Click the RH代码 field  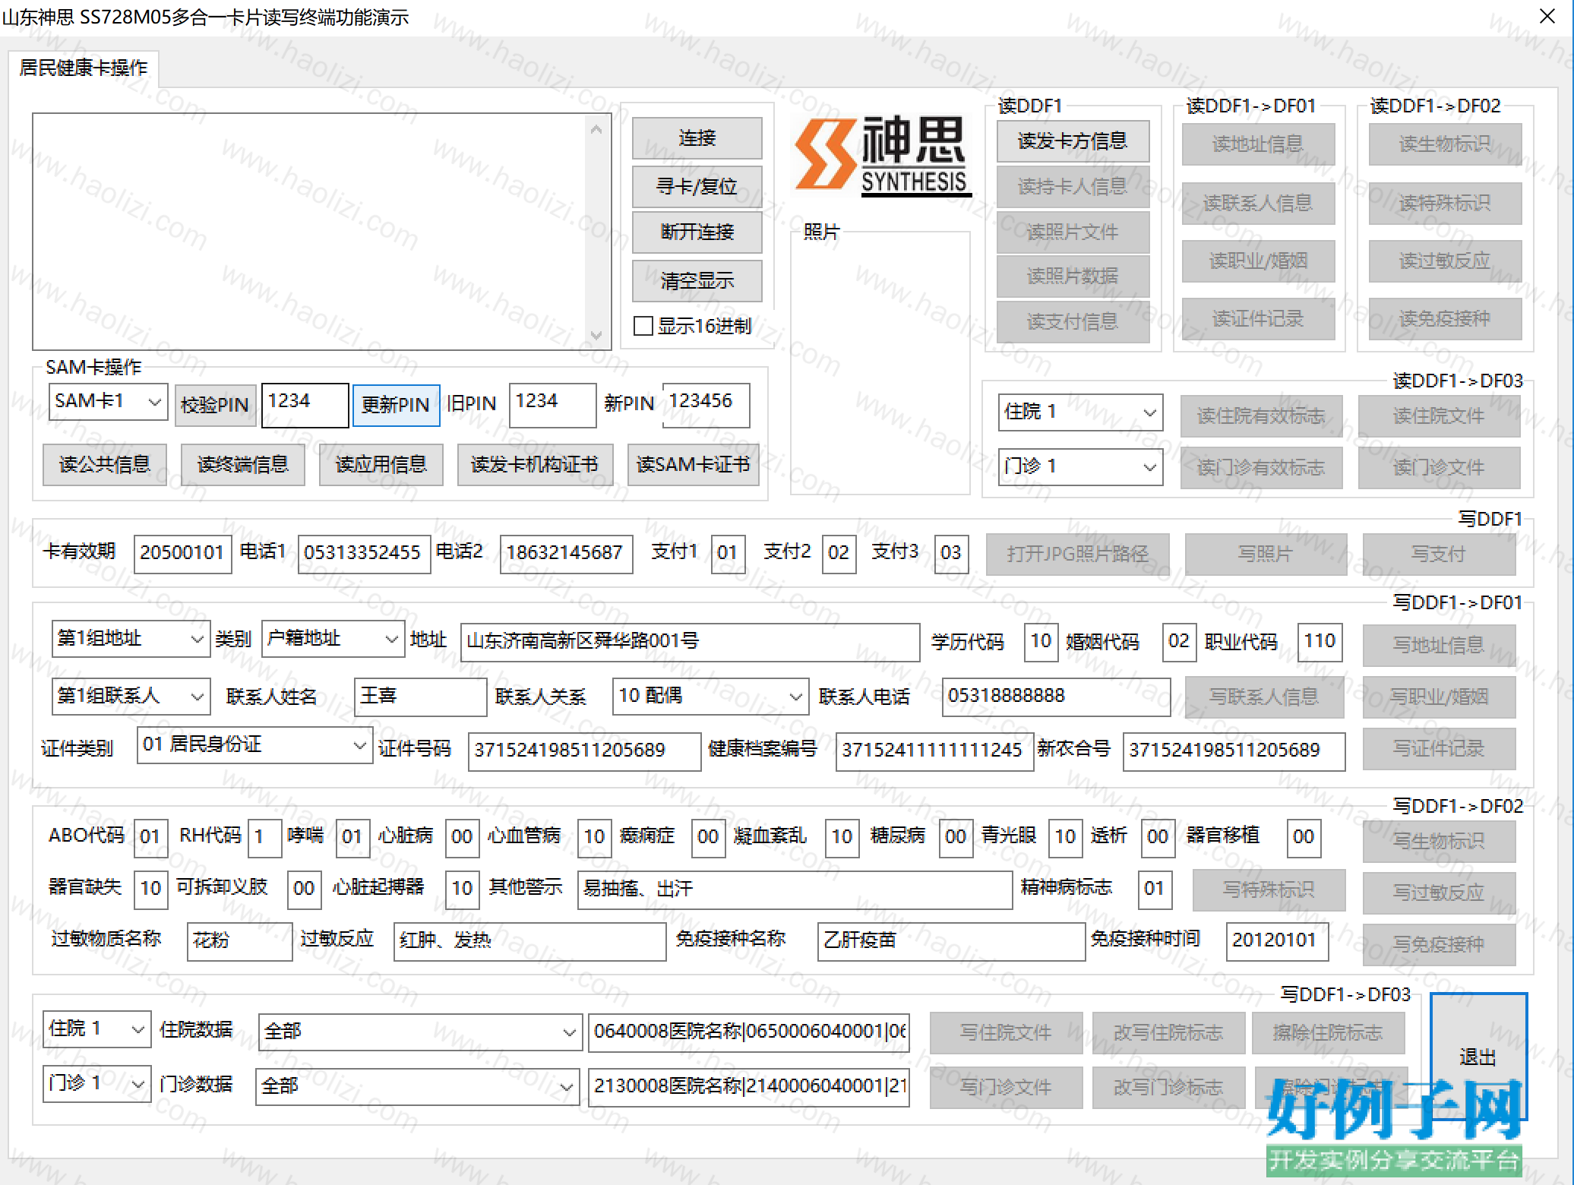point(265,838)
